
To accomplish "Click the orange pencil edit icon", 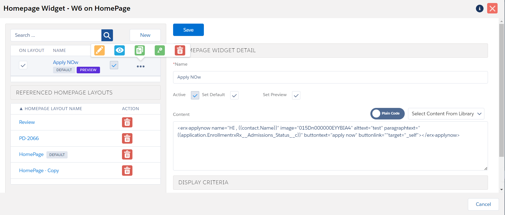I will click(99, 50).
